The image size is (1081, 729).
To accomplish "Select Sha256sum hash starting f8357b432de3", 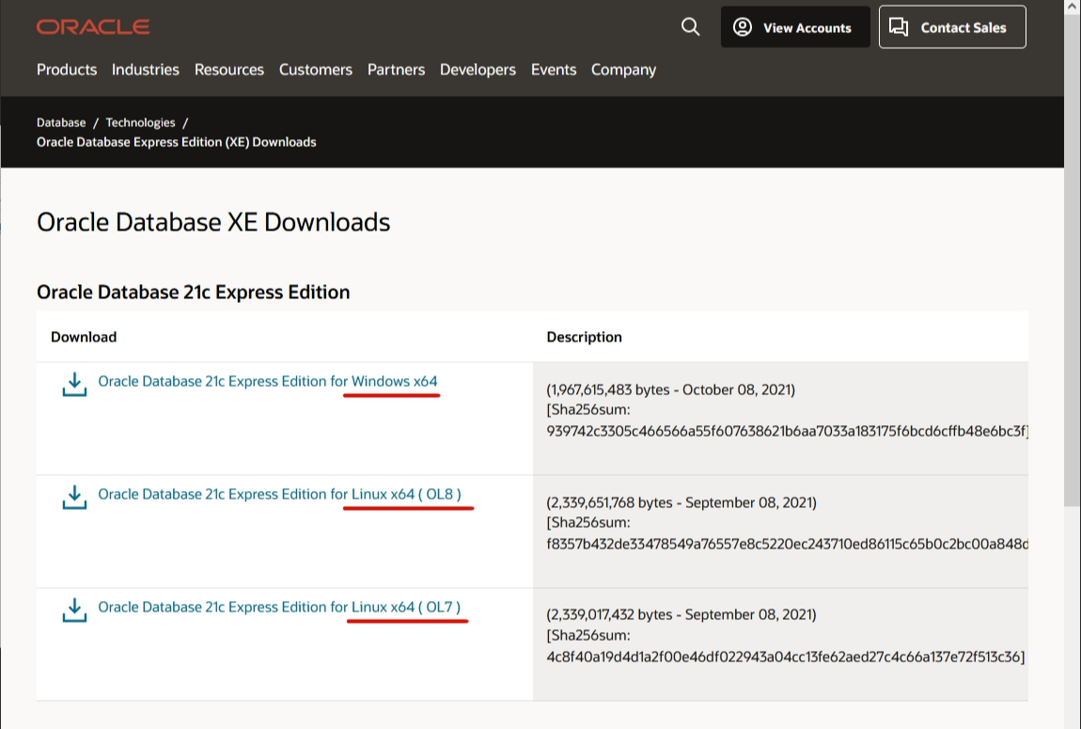I will pyautogui.click(x=787, y=545).
